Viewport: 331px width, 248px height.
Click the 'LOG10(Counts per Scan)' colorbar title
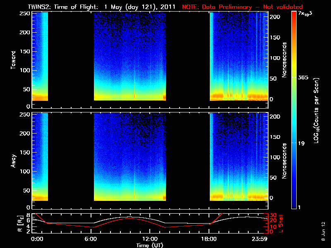316,110
